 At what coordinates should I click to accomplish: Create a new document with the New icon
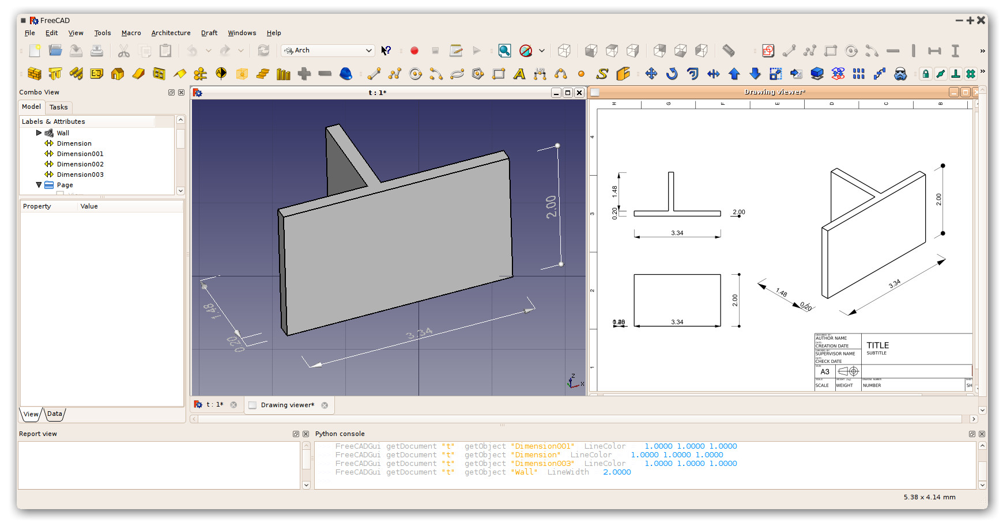coord(35,51)
